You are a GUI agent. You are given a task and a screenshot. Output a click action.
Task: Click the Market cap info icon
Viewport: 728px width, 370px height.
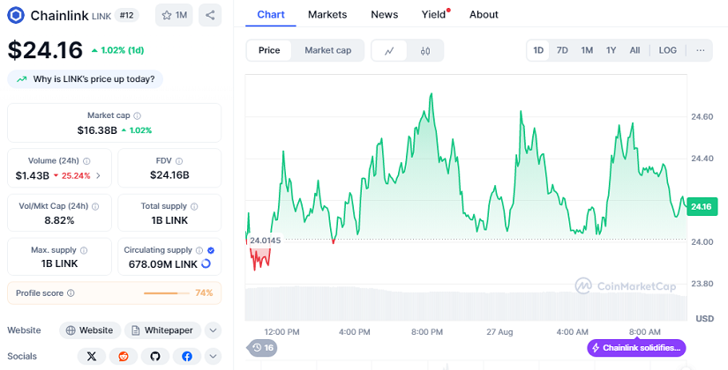coord(137,115)
